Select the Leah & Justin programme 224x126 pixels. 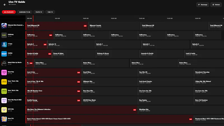click(204, 54)
